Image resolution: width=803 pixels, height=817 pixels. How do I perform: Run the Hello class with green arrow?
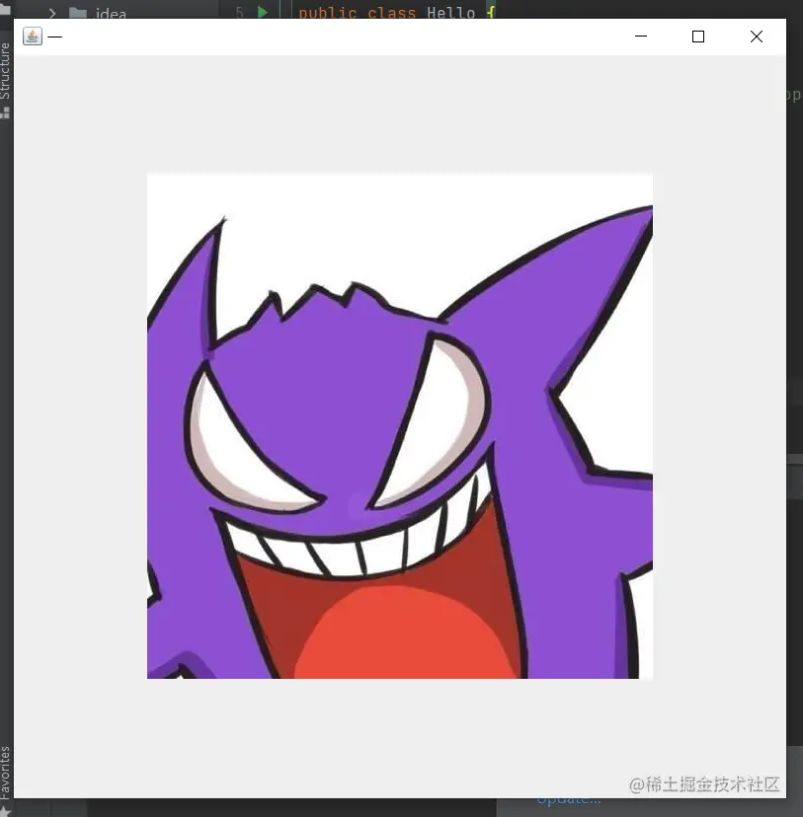click(x=263, y=12)
